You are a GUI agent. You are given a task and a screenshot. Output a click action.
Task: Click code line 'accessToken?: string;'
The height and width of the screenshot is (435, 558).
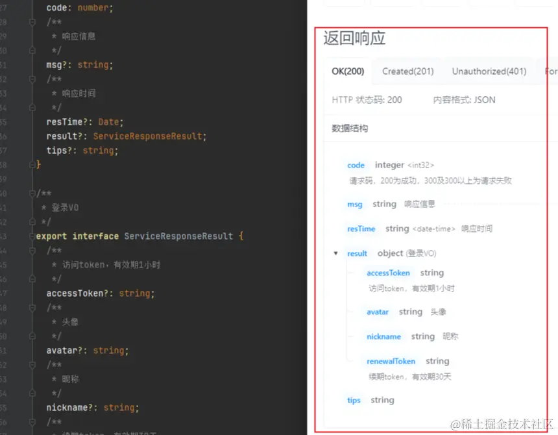[101, 293]
